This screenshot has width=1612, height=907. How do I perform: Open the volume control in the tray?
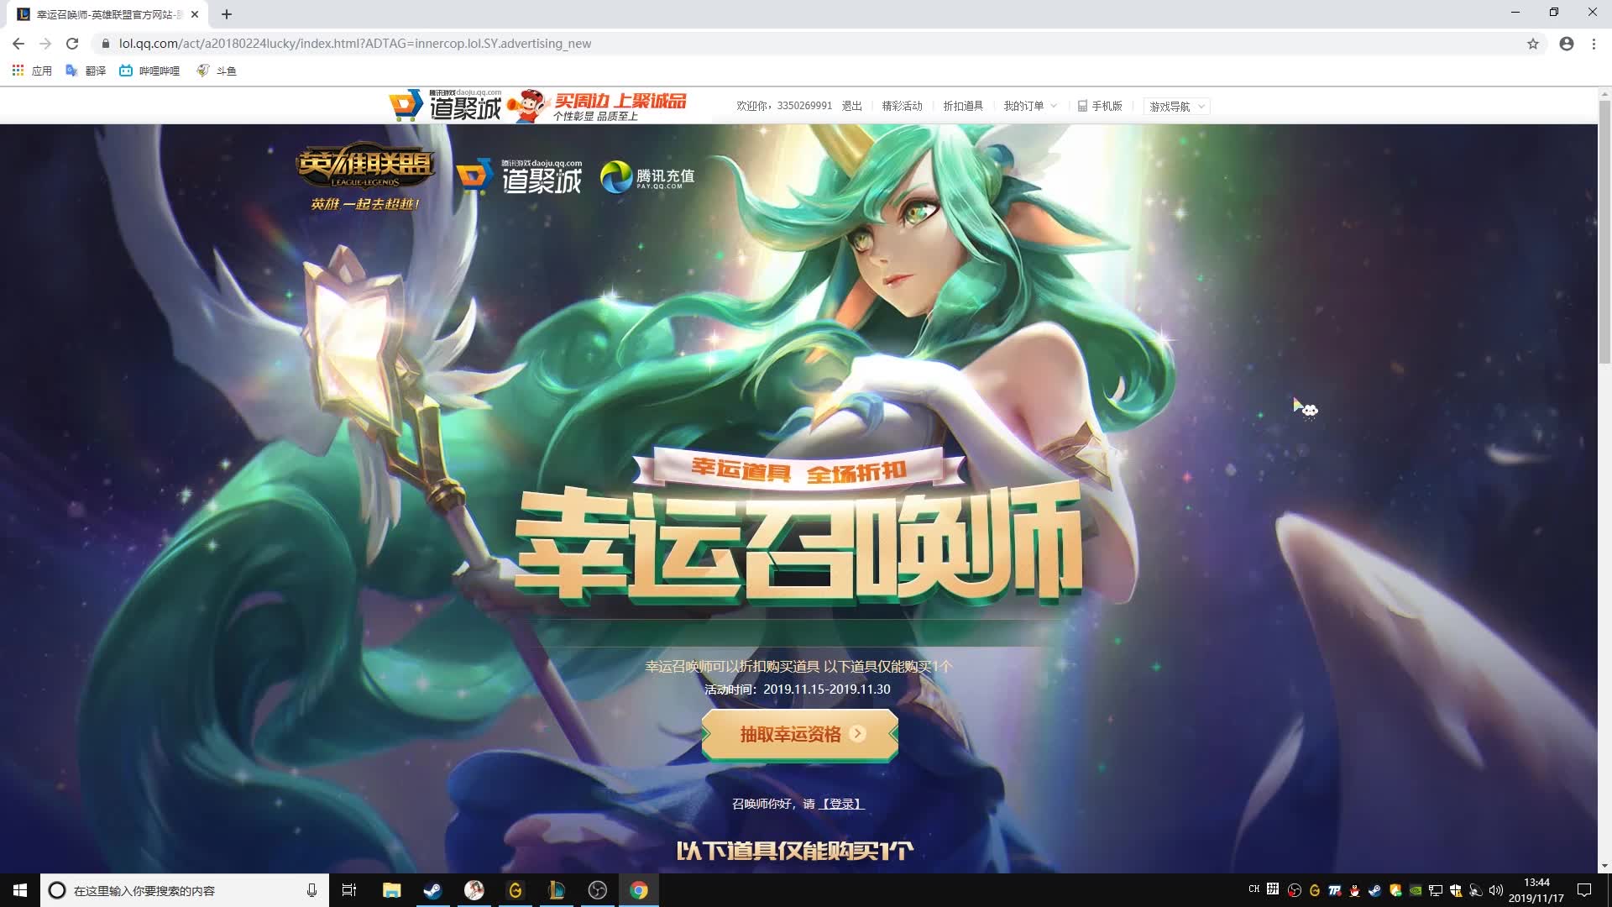tap(1496, 890)
